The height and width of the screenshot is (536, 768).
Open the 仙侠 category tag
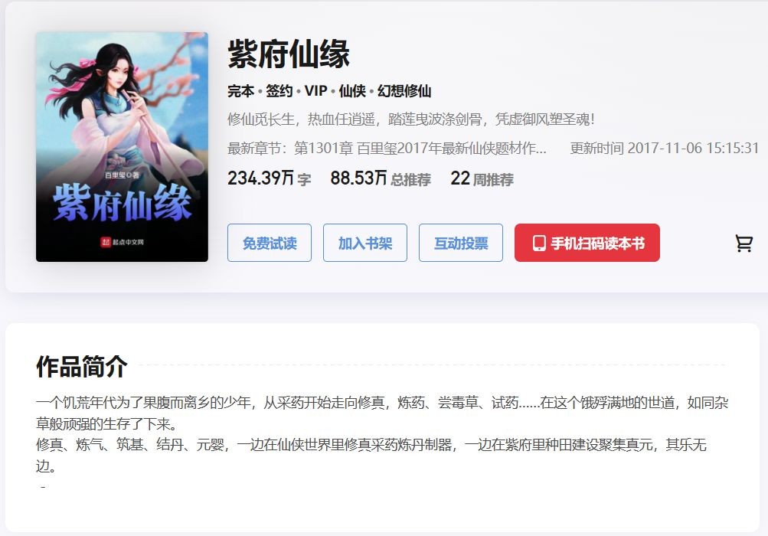352,91
